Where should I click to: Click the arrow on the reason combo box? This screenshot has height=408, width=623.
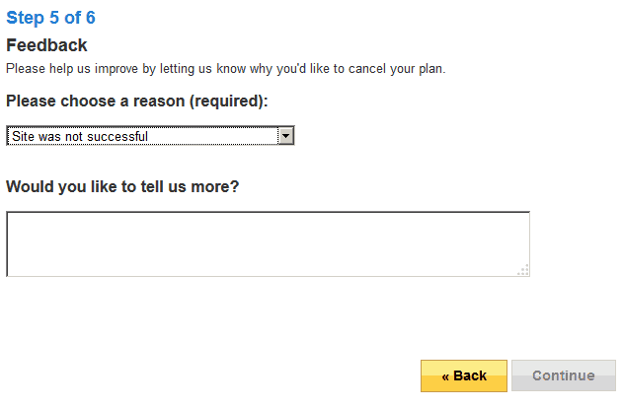click(x=285, y=136)
